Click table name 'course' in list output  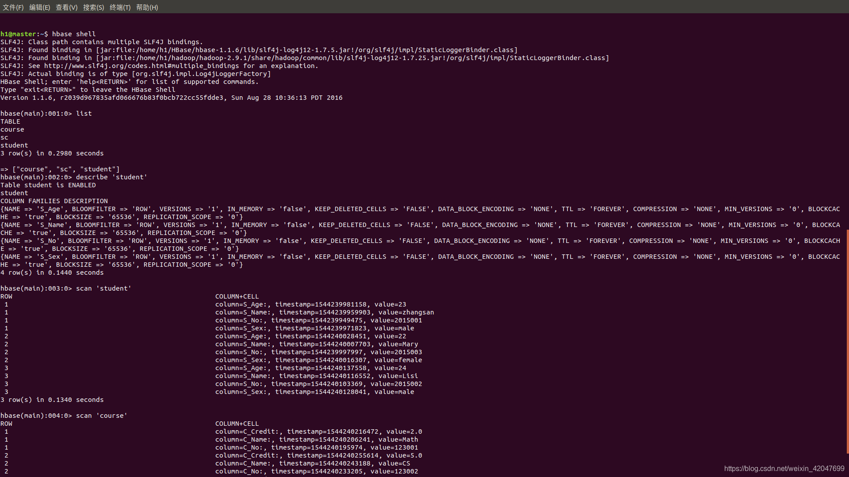(x=12, y=129)
